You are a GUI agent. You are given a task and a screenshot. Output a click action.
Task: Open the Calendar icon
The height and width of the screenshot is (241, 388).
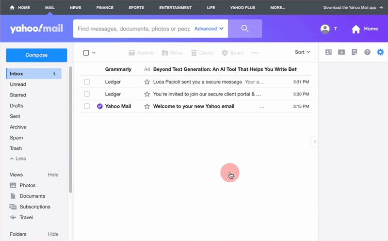(x=341, y=52)
